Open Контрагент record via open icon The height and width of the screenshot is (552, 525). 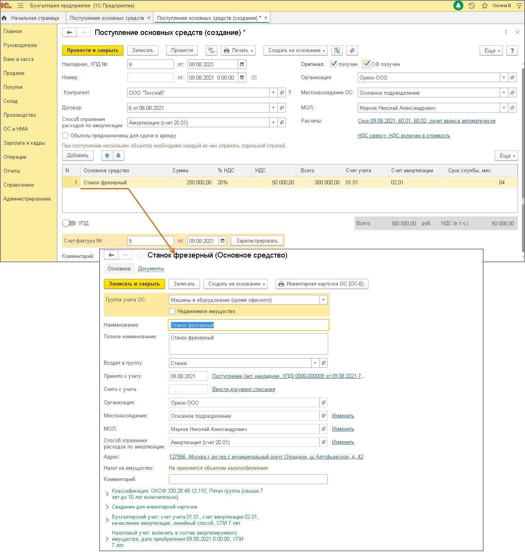(282, 93)
